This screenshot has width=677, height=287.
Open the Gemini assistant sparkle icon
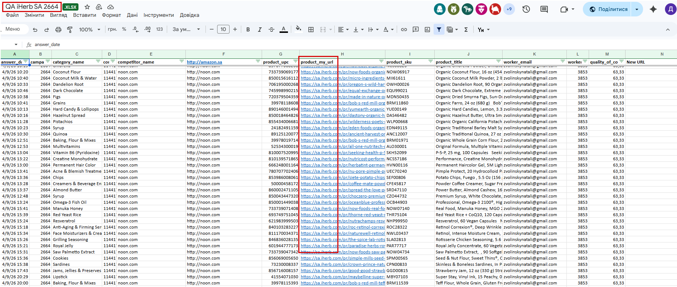[x=653, y=9]
